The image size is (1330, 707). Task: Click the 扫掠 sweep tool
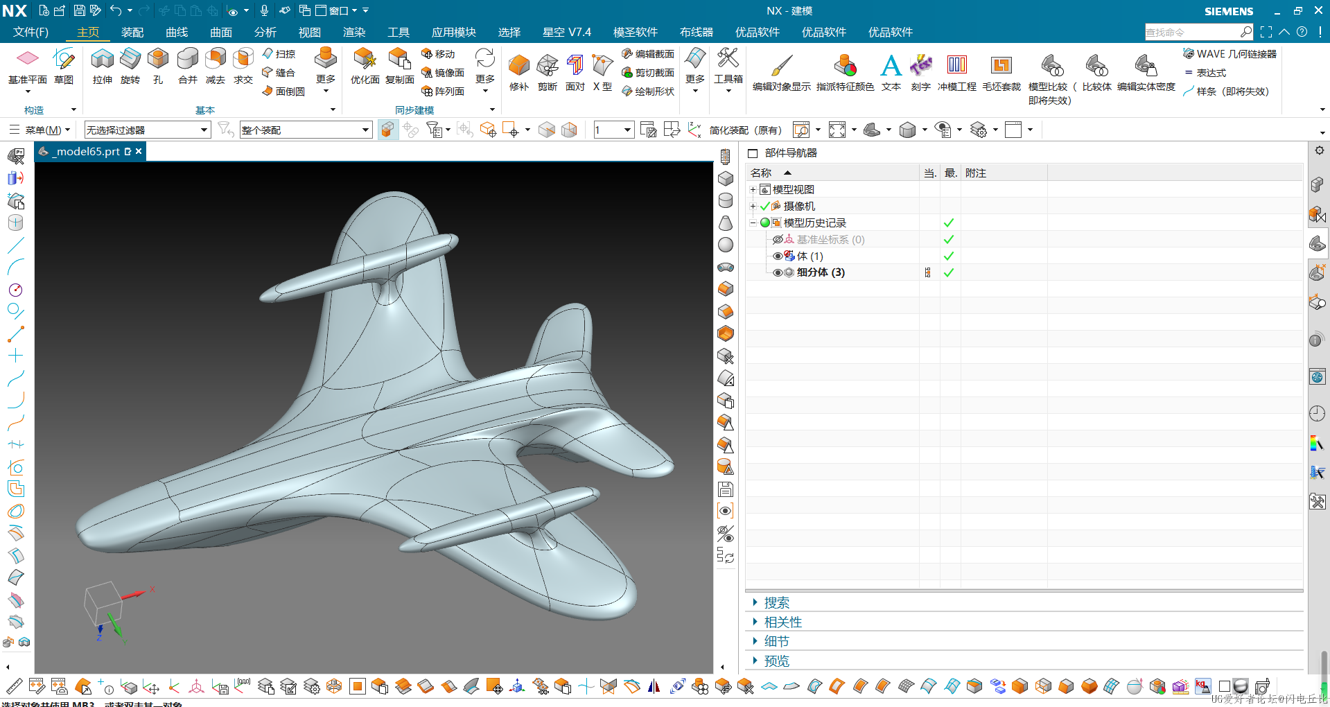coord(279,54)
